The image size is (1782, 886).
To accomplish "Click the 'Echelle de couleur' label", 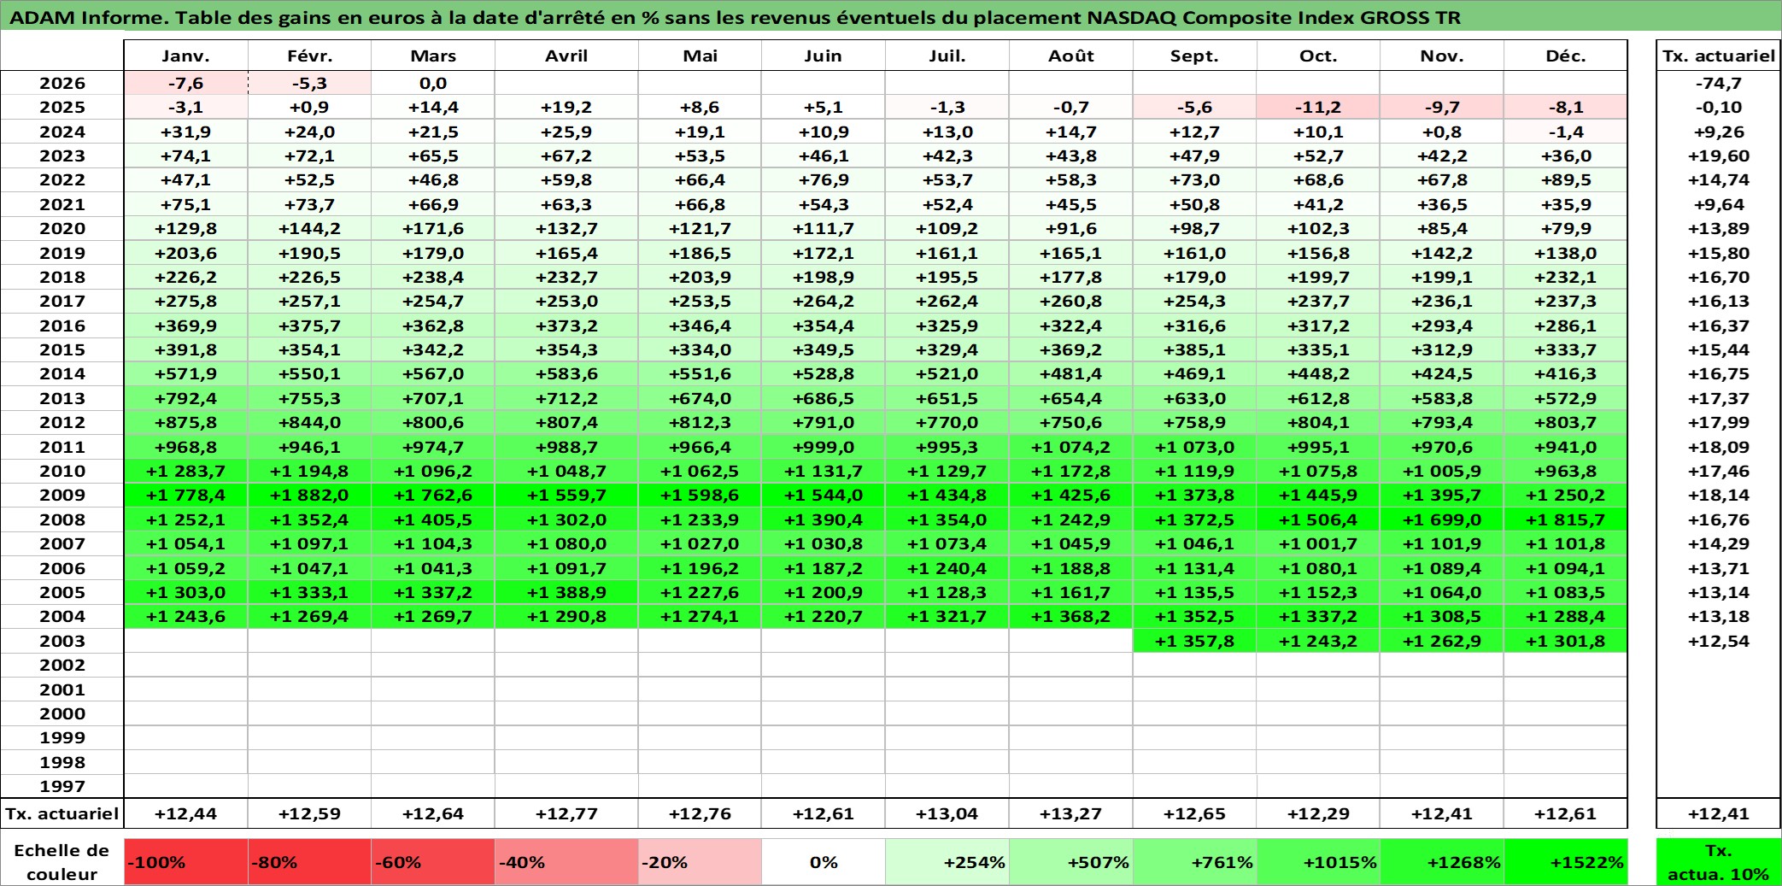I will click(x=62, y=861).
